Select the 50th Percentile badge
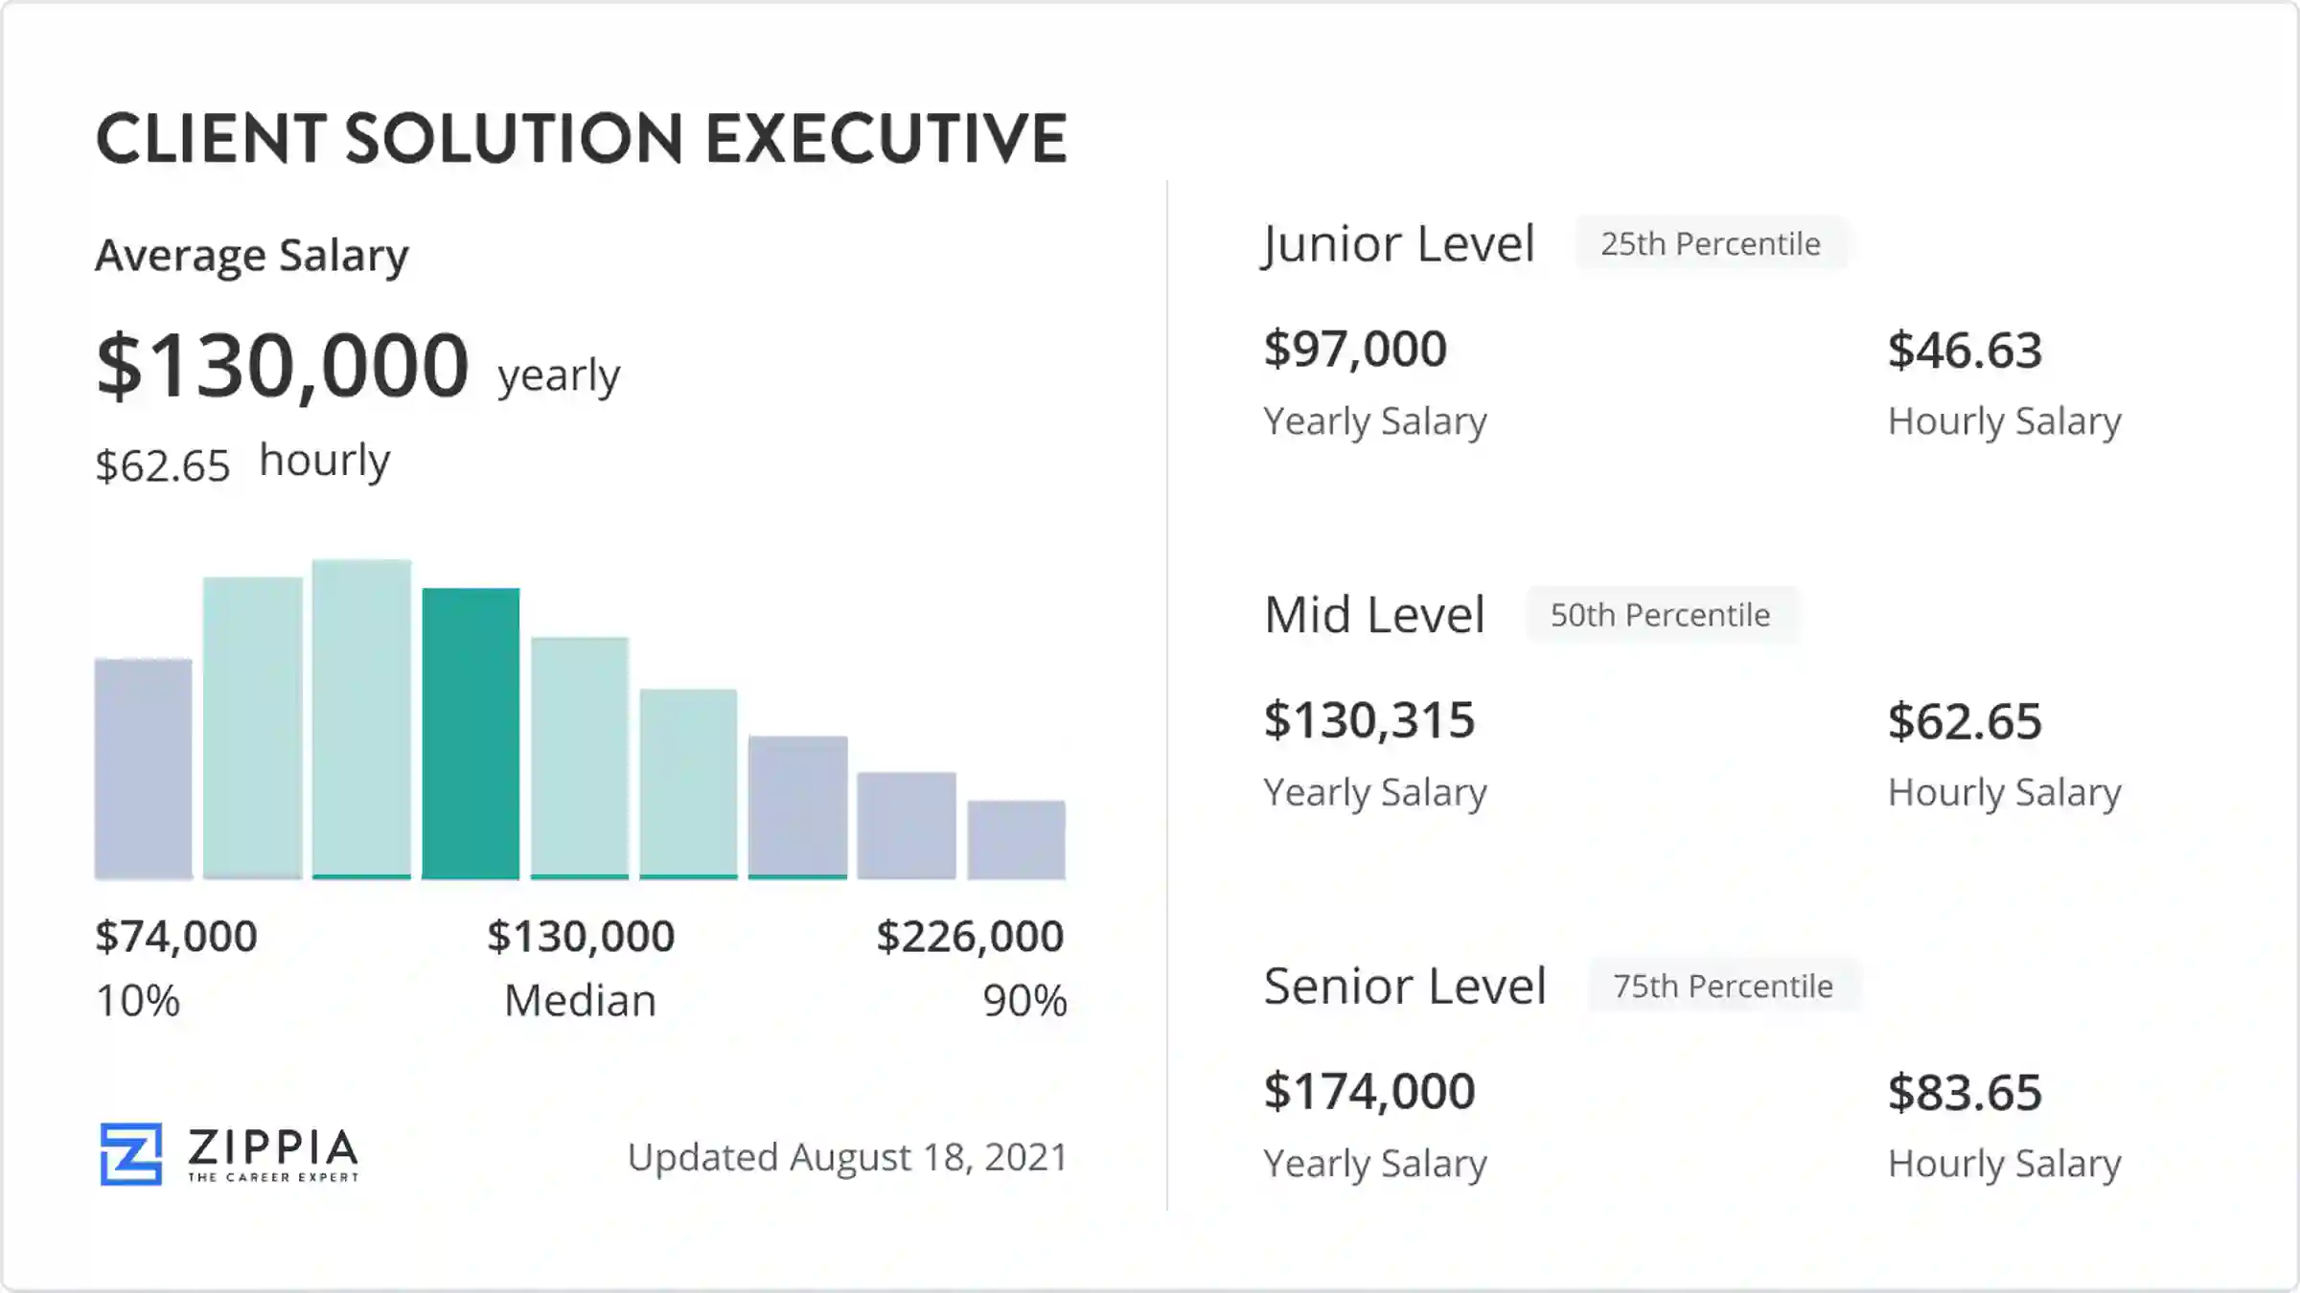The height and width of the screenshot is (1293, 2300). click(1660, 615)
